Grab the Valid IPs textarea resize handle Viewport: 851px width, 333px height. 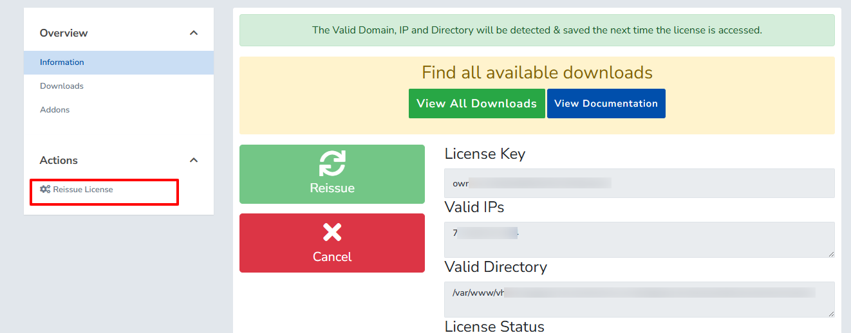830,254
